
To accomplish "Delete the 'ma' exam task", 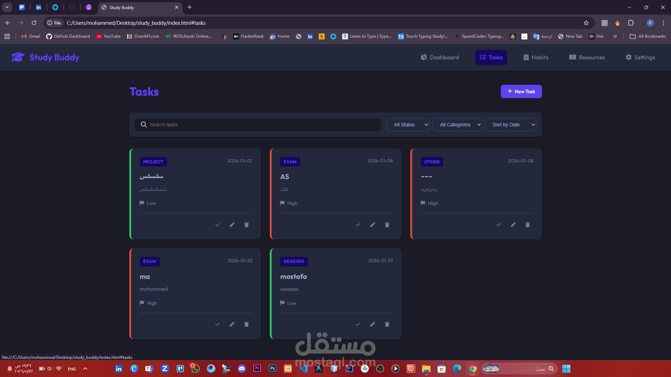I will click(x=246, y=324).
